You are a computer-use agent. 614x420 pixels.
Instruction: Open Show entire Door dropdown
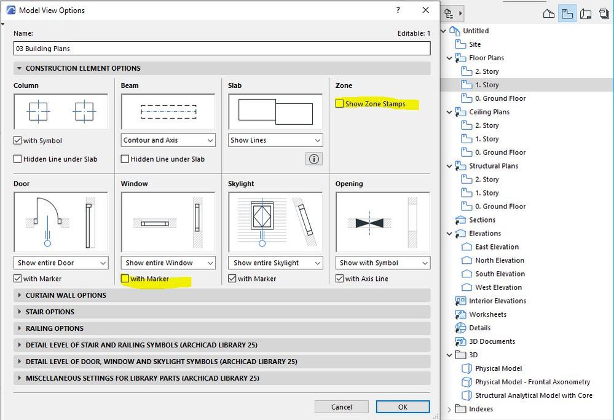[61, 263]
